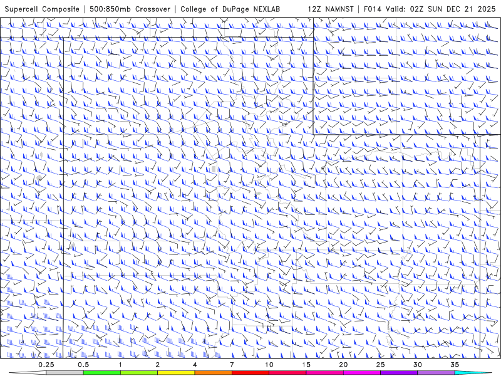Click the pink 15–20 colorbar segment

[x=324, y=373]
